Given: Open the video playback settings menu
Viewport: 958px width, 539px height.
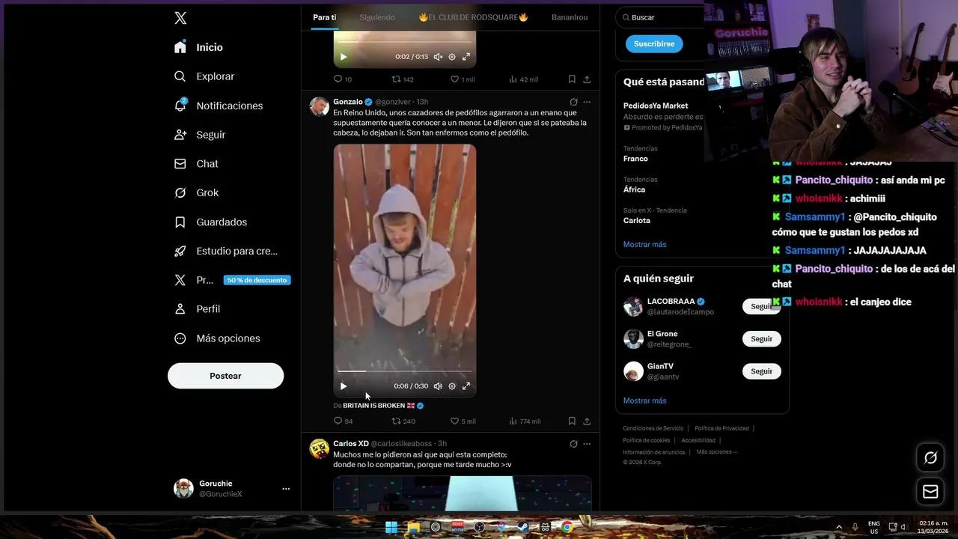Looking at the screenshot, I should (452, 386).
